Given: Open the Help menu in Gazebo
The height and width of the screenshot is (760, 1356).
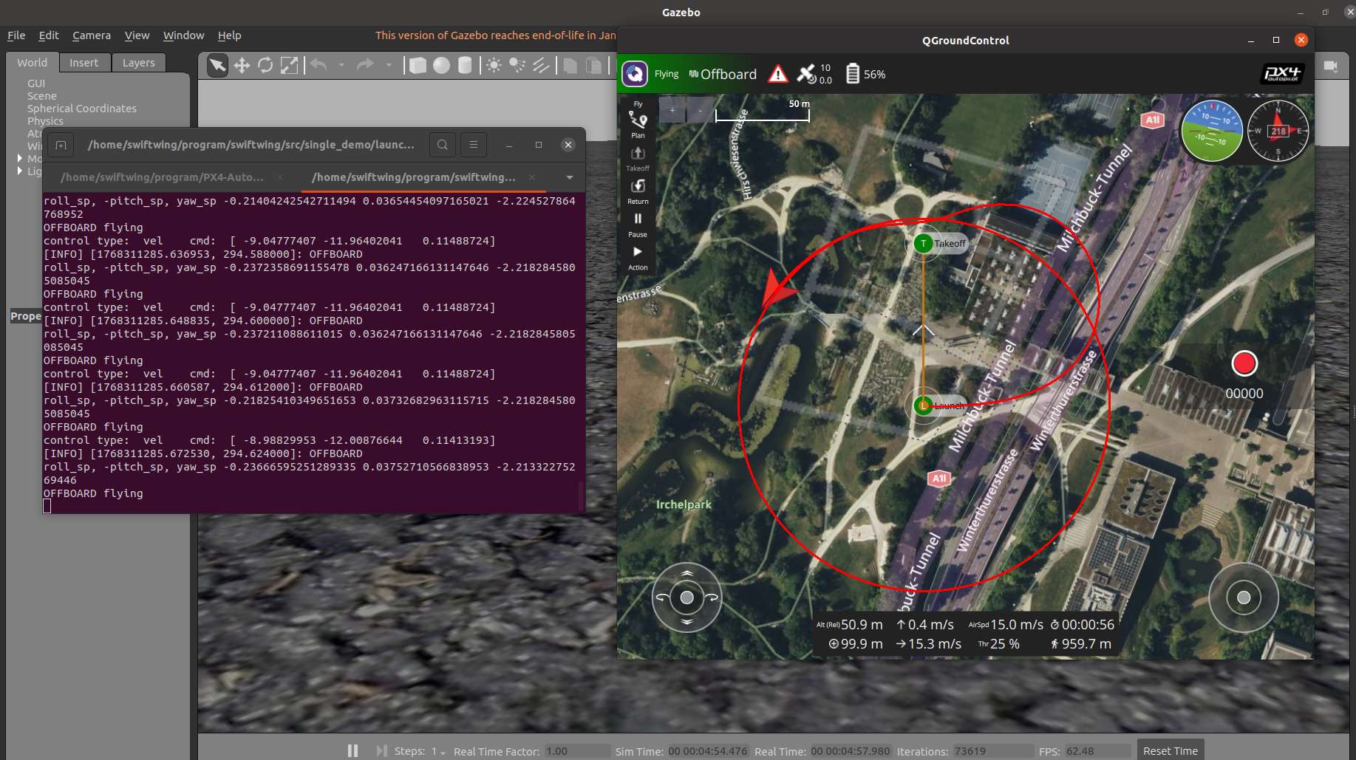Looking at the screenshot, I should coord(229,35).
